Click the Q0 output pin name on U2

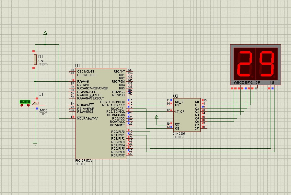click(x=197, y=102)
